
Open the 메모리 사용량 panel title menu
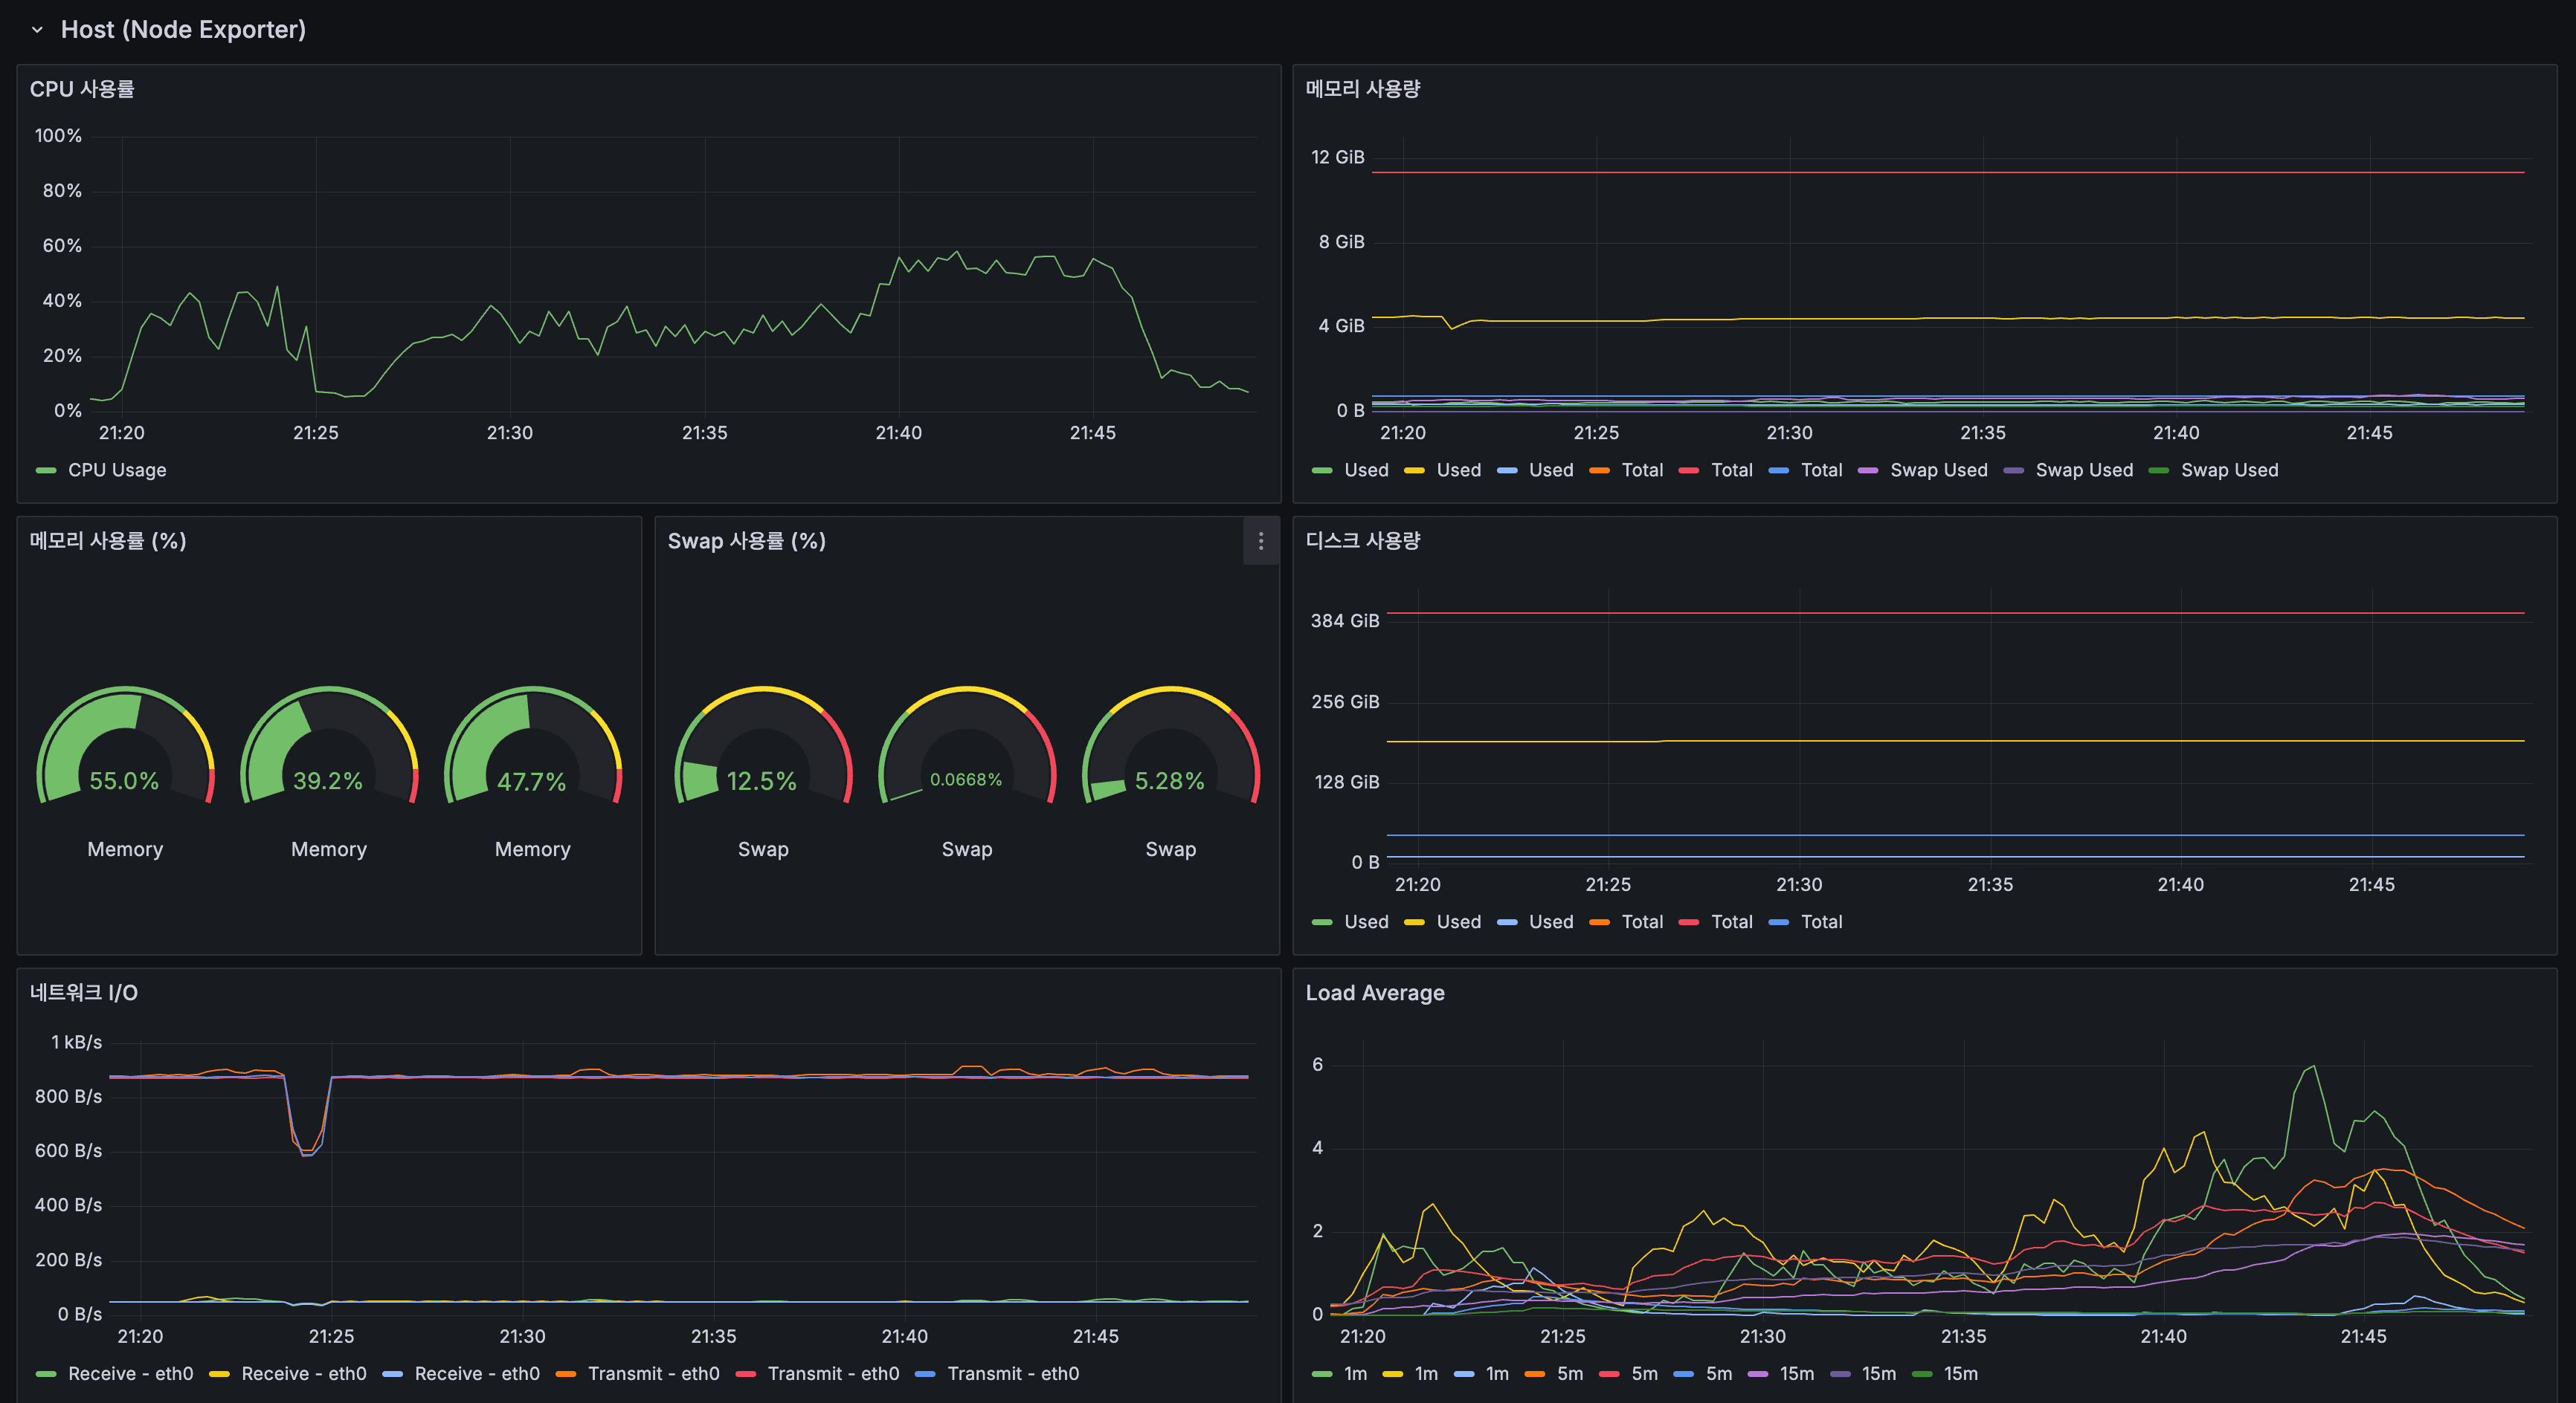1362,89
